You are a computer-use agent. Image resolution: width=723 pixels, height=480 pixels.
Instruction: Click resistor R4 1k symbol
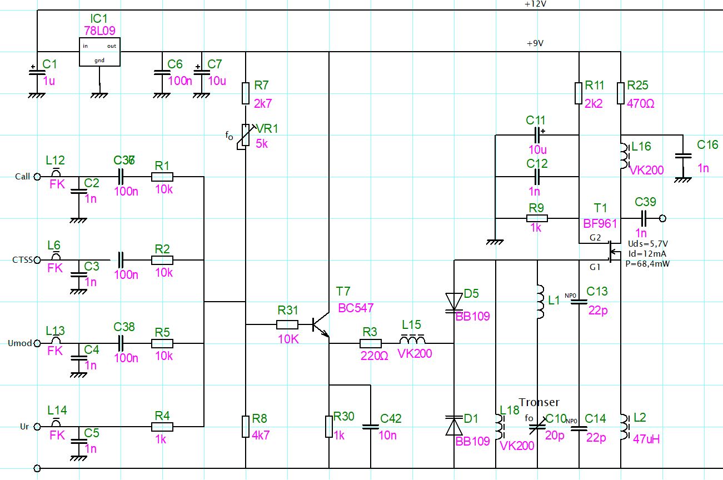(162, 427)
